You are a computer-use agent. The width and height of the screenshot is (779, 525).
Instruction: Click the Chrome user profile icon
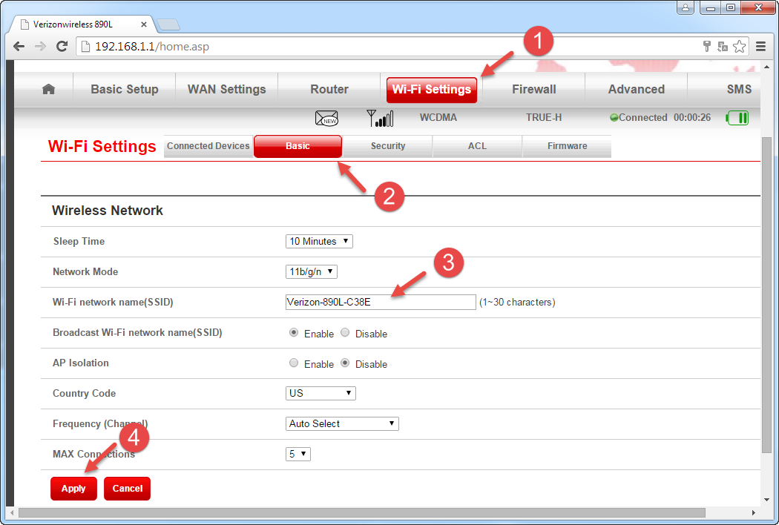pos(685,7)
